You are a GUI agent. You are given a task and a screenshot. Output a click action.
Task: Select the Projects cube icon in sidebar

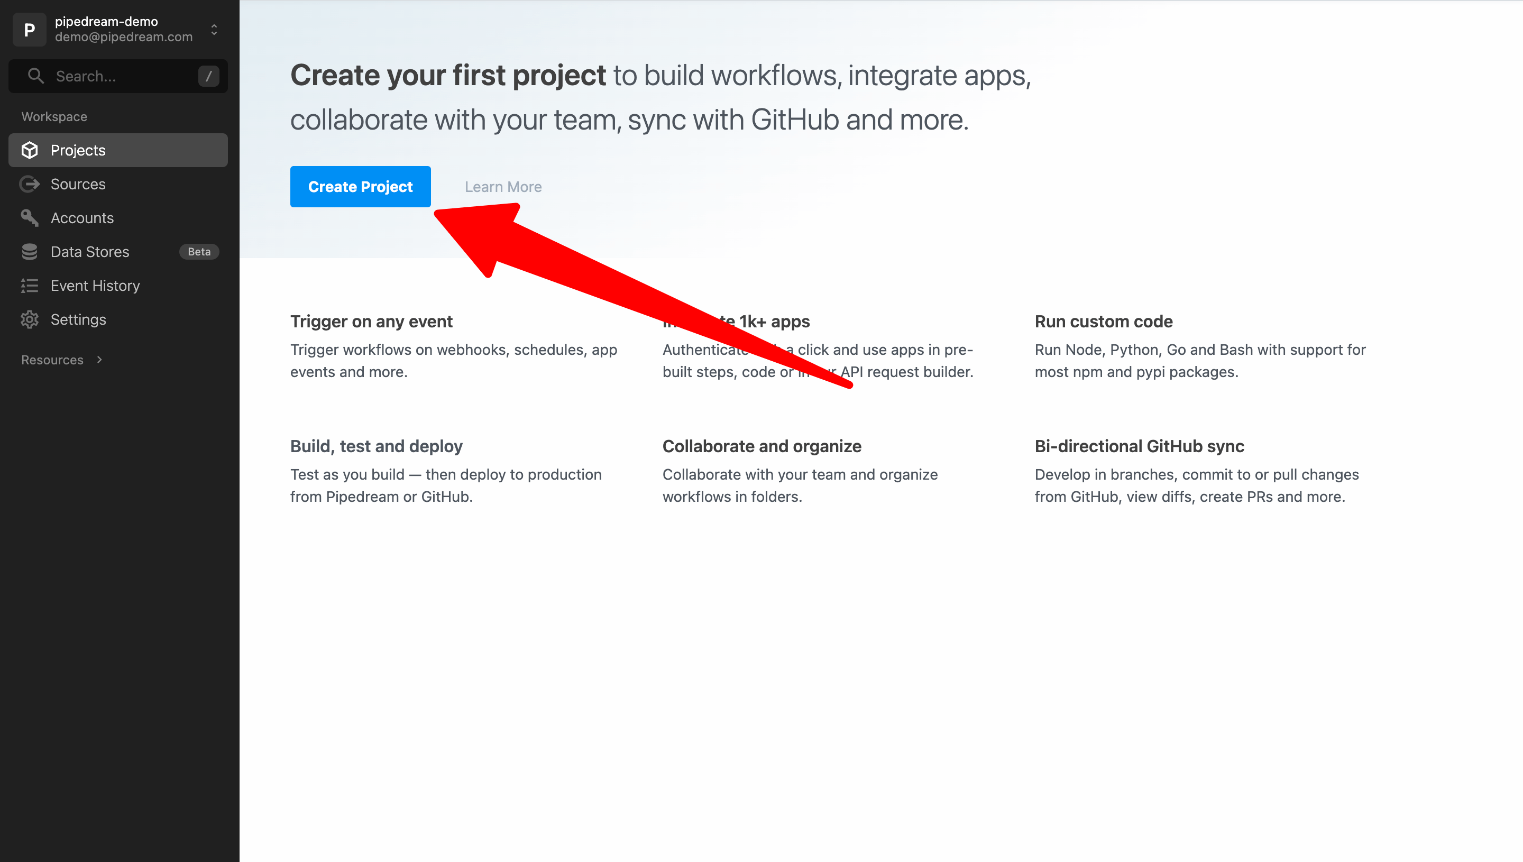30,150
